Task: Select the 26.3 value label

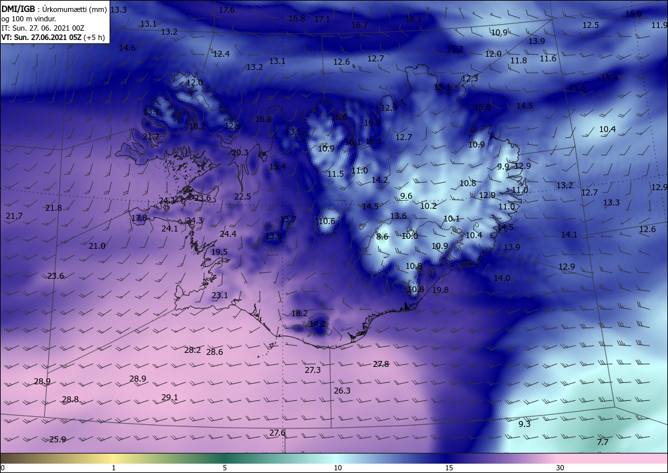Action: pos(342,391)
